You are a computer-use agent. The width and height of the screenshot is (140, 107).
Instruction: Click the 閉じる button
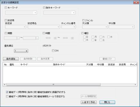point(107,102)
